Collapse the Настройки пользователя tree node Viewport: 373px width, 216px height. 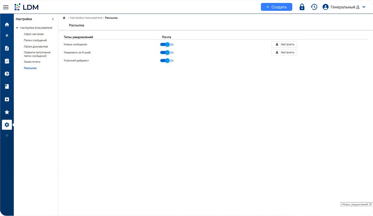click(17, 28)
